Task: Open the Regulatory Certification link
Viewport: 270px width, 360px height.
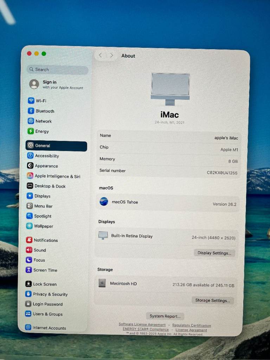Action: pos(192,325)
